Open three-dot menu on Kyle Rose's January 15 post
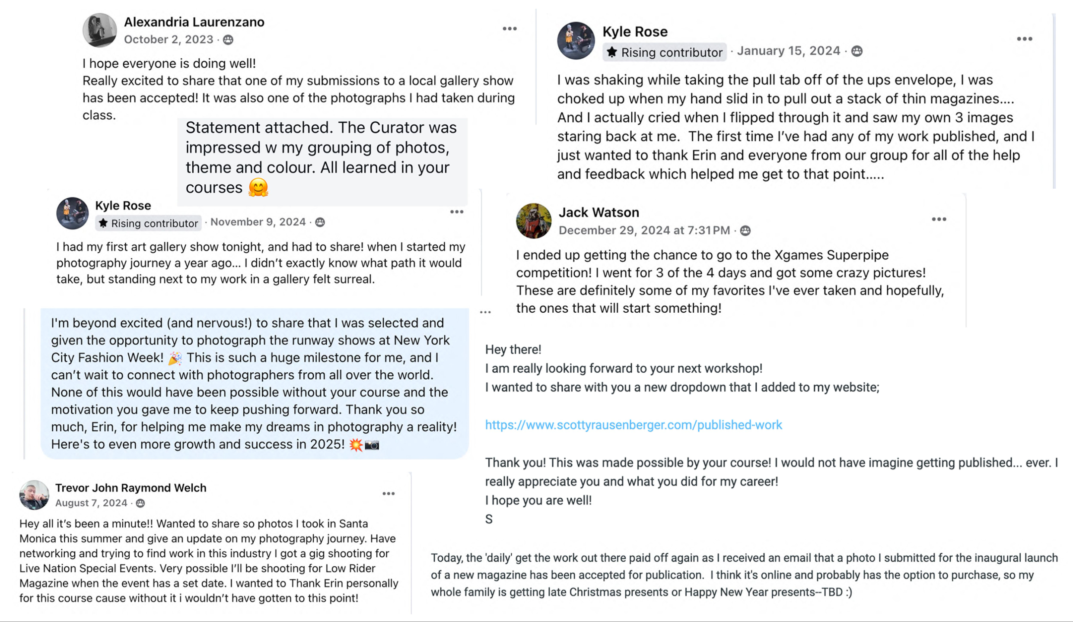 click(x=1024, y=39)
